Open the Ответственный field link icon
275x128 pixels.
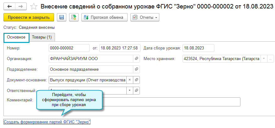tap(136, 90)
